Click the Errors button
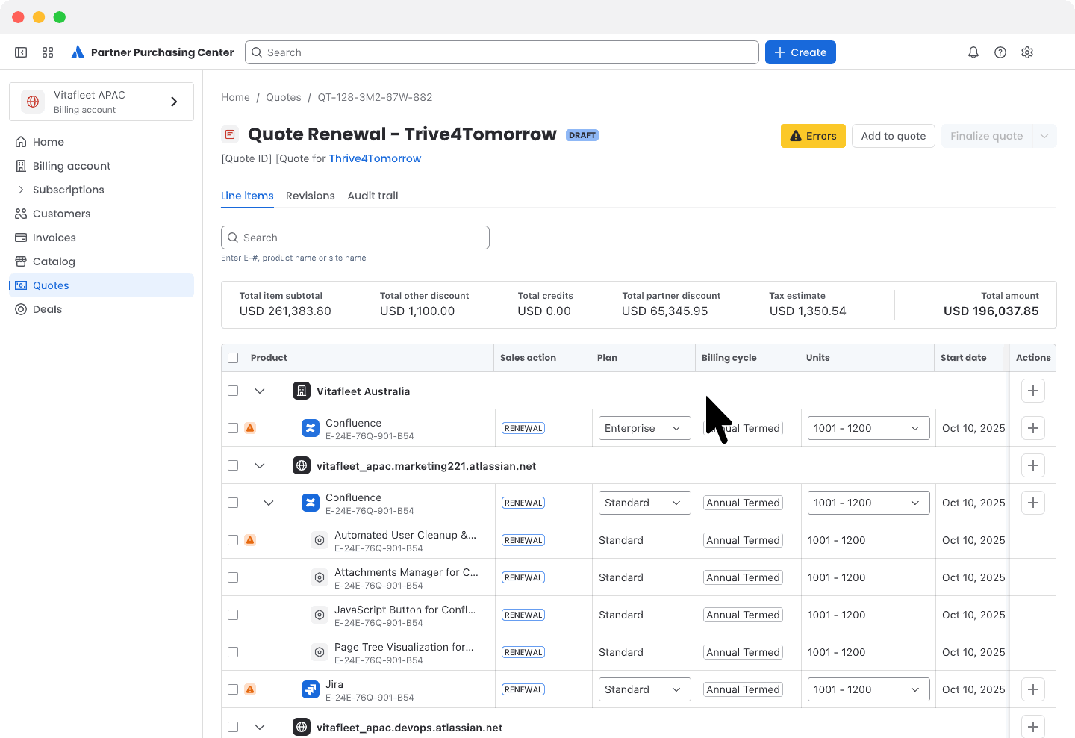The image size is (1075, 738). 813,136
